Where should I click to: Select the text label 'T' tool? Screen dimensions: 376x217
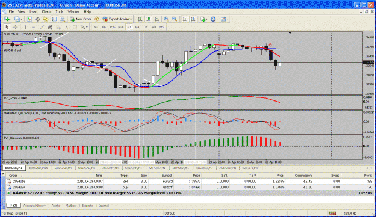point(75,27)
